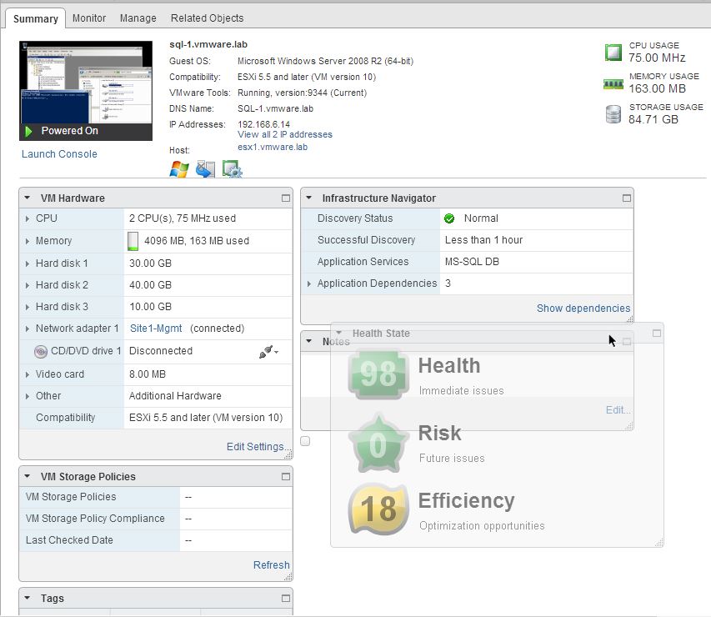The height and width of the screenshot is (617, 711).
Task: Click the Health 98 badge
Action: (x=379, y=374)
